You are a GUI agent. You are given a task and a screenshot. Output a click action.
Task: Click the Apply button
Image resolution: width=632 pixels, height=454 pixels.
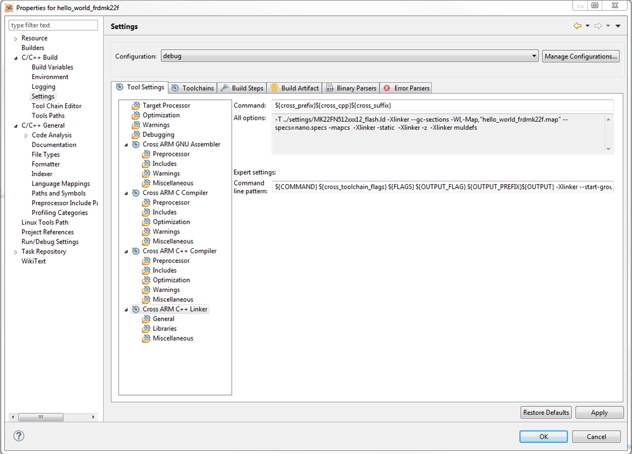point(599,412)
